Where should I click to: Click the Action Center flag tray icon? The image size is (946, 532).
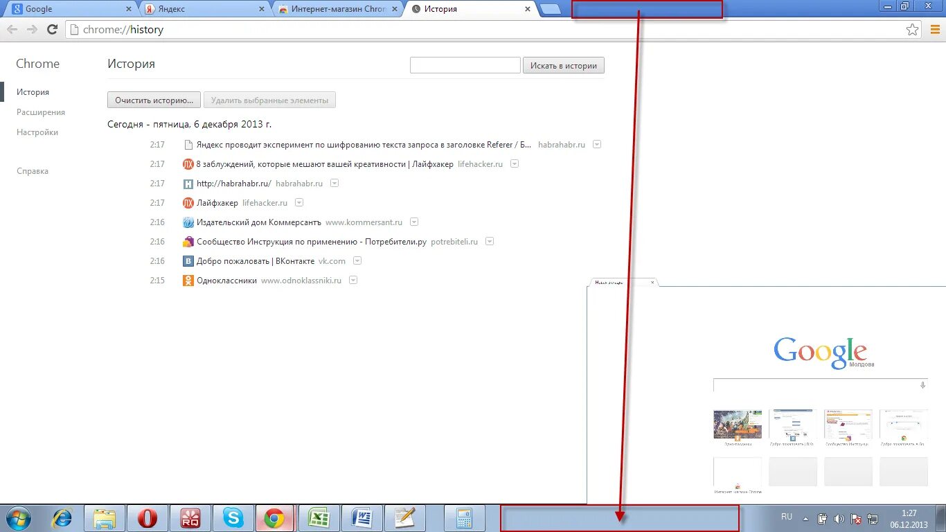click(x=856, y=519)
